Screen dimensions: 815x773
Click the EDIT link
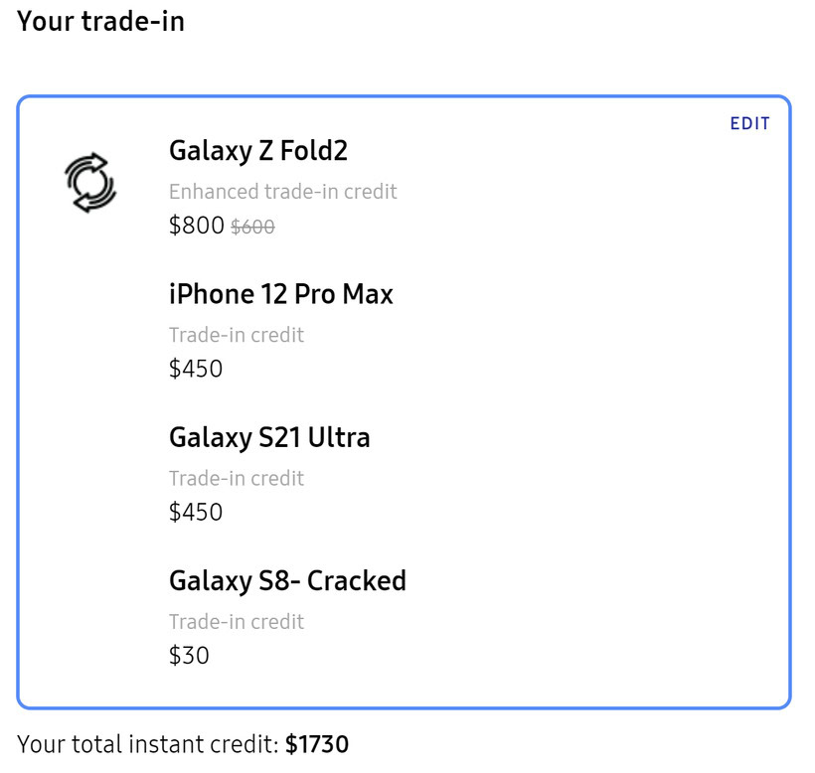749,123
